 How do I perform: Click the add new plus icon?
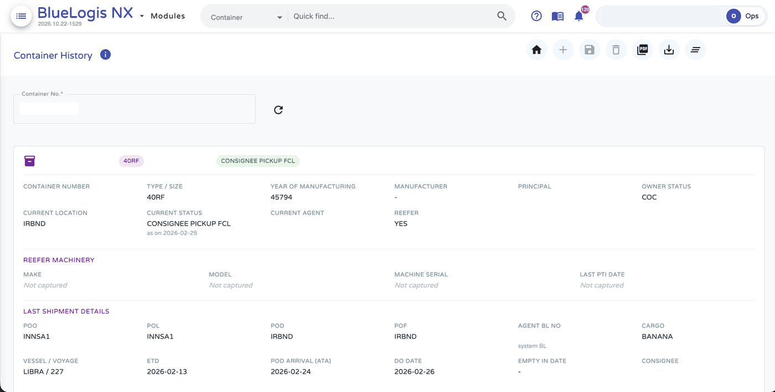563,50
